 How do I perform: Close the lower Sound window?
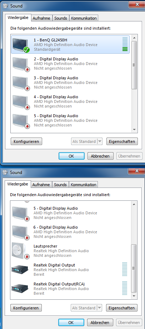(x=136, y=171)
